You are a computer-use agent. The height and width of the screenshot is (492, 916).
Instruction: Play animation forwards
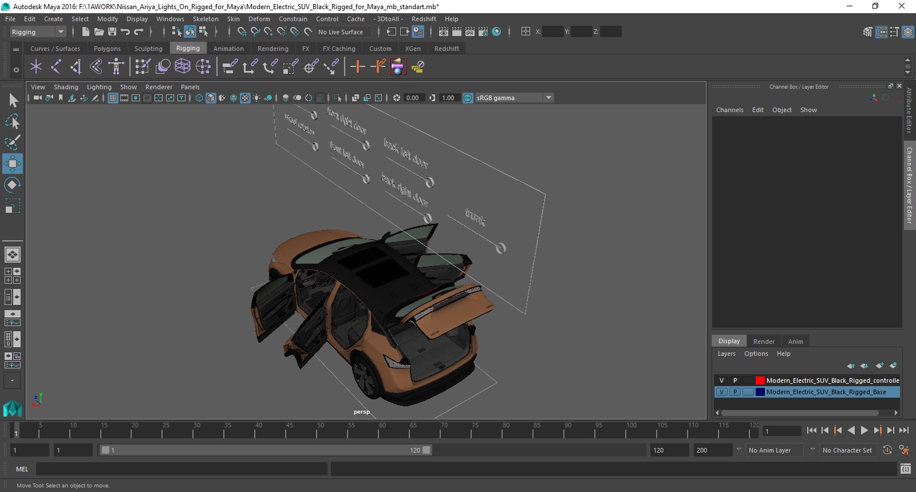pyautogui.click(x=864, y=430)
